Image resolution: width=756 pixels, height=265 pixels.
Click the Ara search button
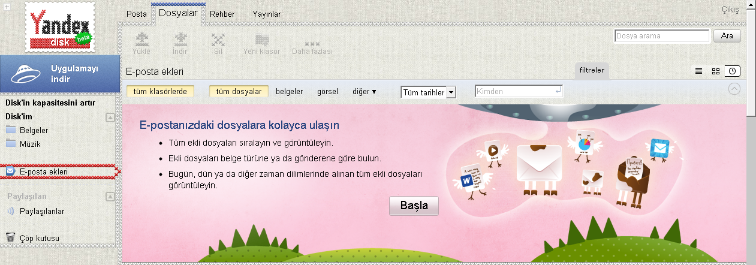click(727, 36)
